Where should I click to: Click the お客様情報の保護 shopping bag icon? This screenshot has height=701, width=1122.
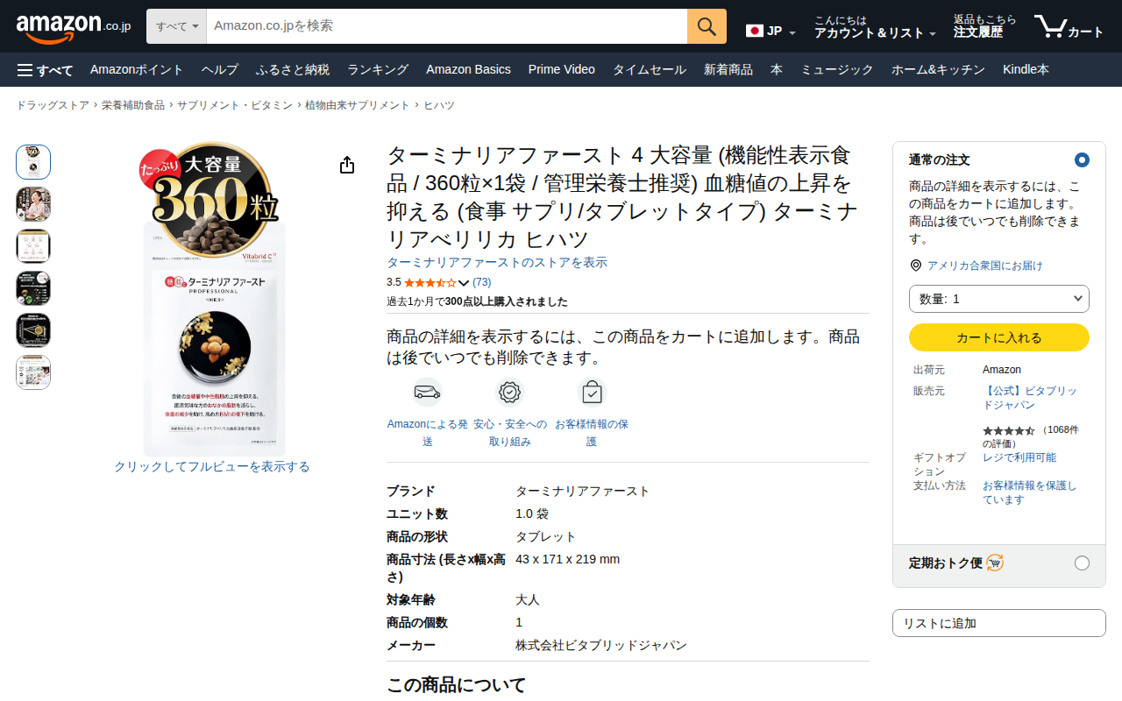(592, 392)
